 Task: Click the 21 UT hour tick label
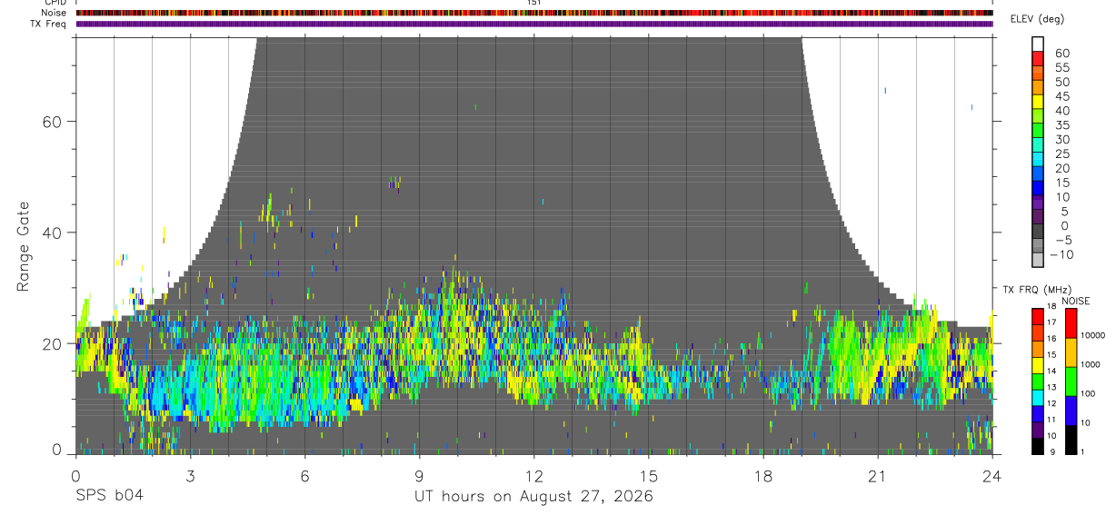click(877, 476)
